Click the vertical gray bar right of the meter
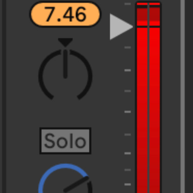Image resolution: width=193 pixels, height=193 pixels. pos(183,96)
